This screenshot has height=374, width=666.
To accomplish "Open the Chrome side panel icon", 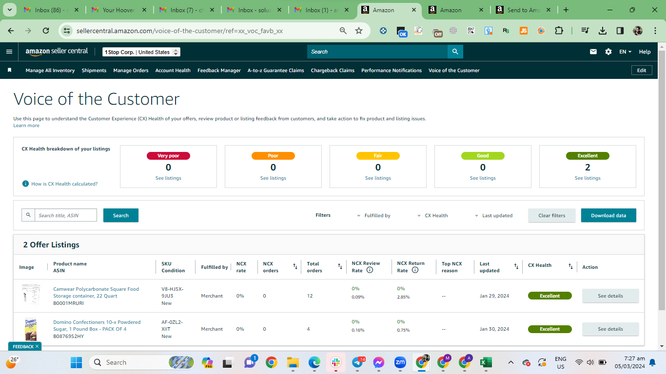I will point(620,31).
